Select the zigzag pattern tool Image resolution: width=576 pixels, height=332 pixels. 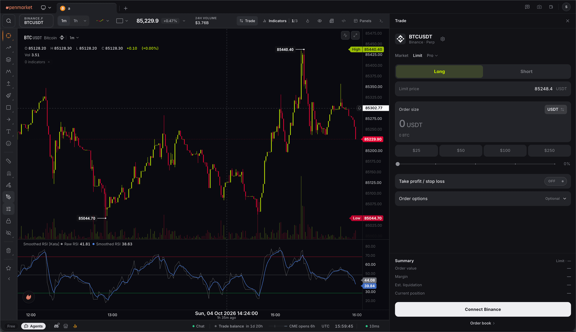click(x=8, y=72)
